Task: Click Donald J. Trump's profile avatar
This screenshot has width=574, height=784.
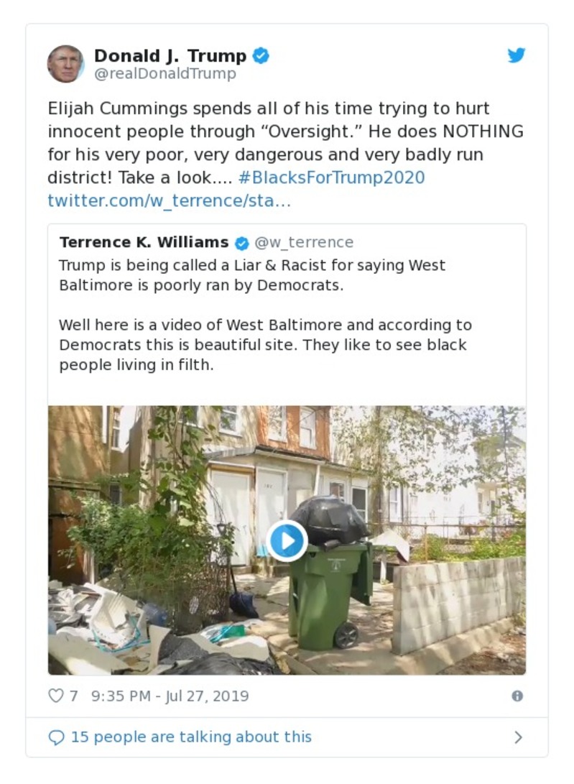Action: point(65,64)
